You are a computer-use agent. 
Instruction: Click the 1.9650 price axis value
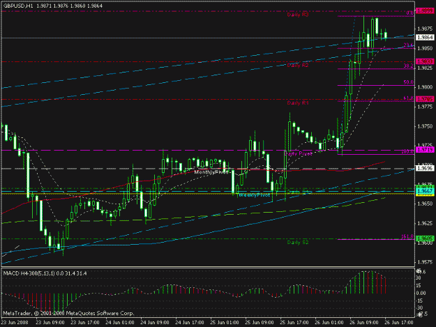[425, 204]
